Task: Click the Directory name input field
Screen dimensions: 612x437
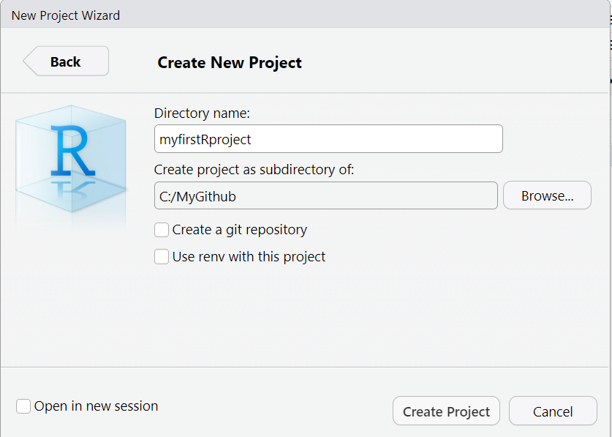Action: pyautogui.click(x=328, y=139)
